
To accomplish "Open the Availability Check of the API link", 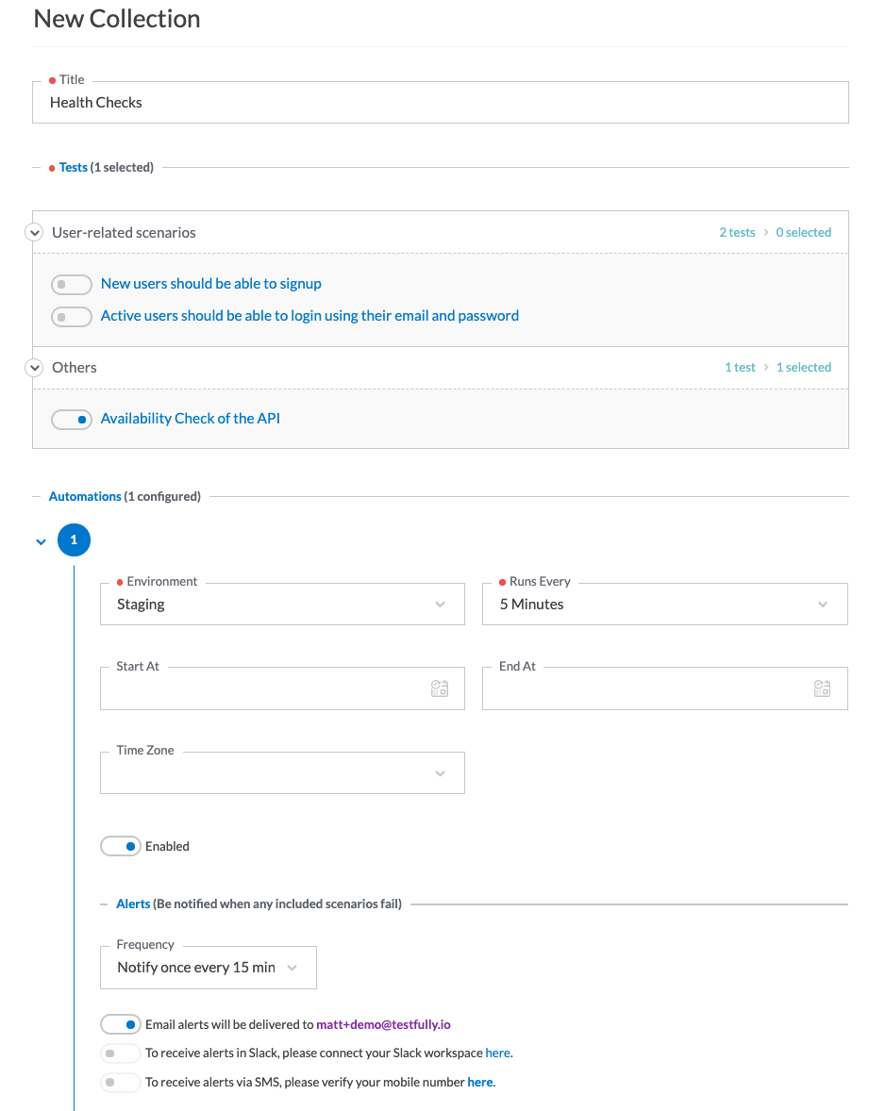I will click(x=190, y=418).
